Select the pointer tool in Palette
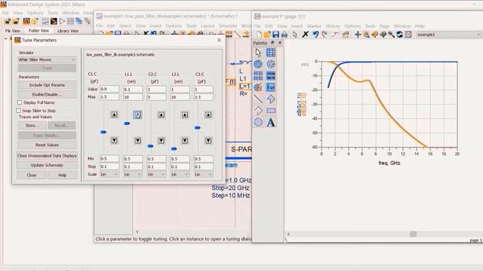 click(x=258, y=53)
